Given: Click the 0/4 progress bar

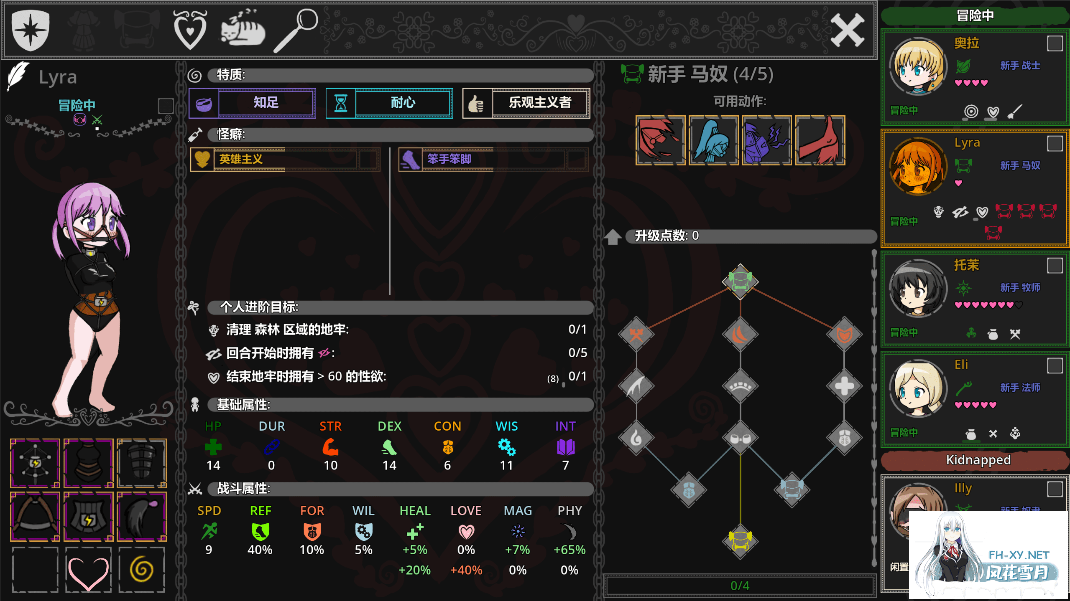Looking at the screenshot, I should click(x=739, y=585).
